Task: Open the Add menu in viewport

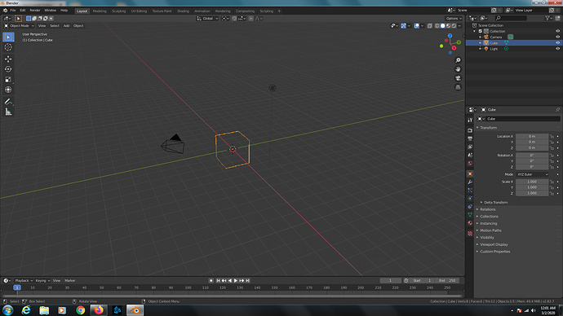Action: pos(66,26)
